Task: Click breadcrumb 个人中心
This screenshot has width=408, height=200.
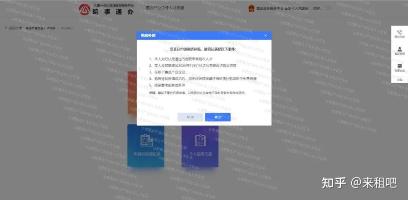Action: pyautogui.click(x=67, y=28)
